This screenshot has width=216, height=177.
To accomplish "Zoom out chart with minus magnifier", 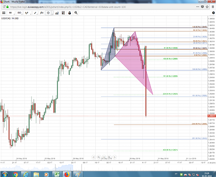I will tap(99, 157).
